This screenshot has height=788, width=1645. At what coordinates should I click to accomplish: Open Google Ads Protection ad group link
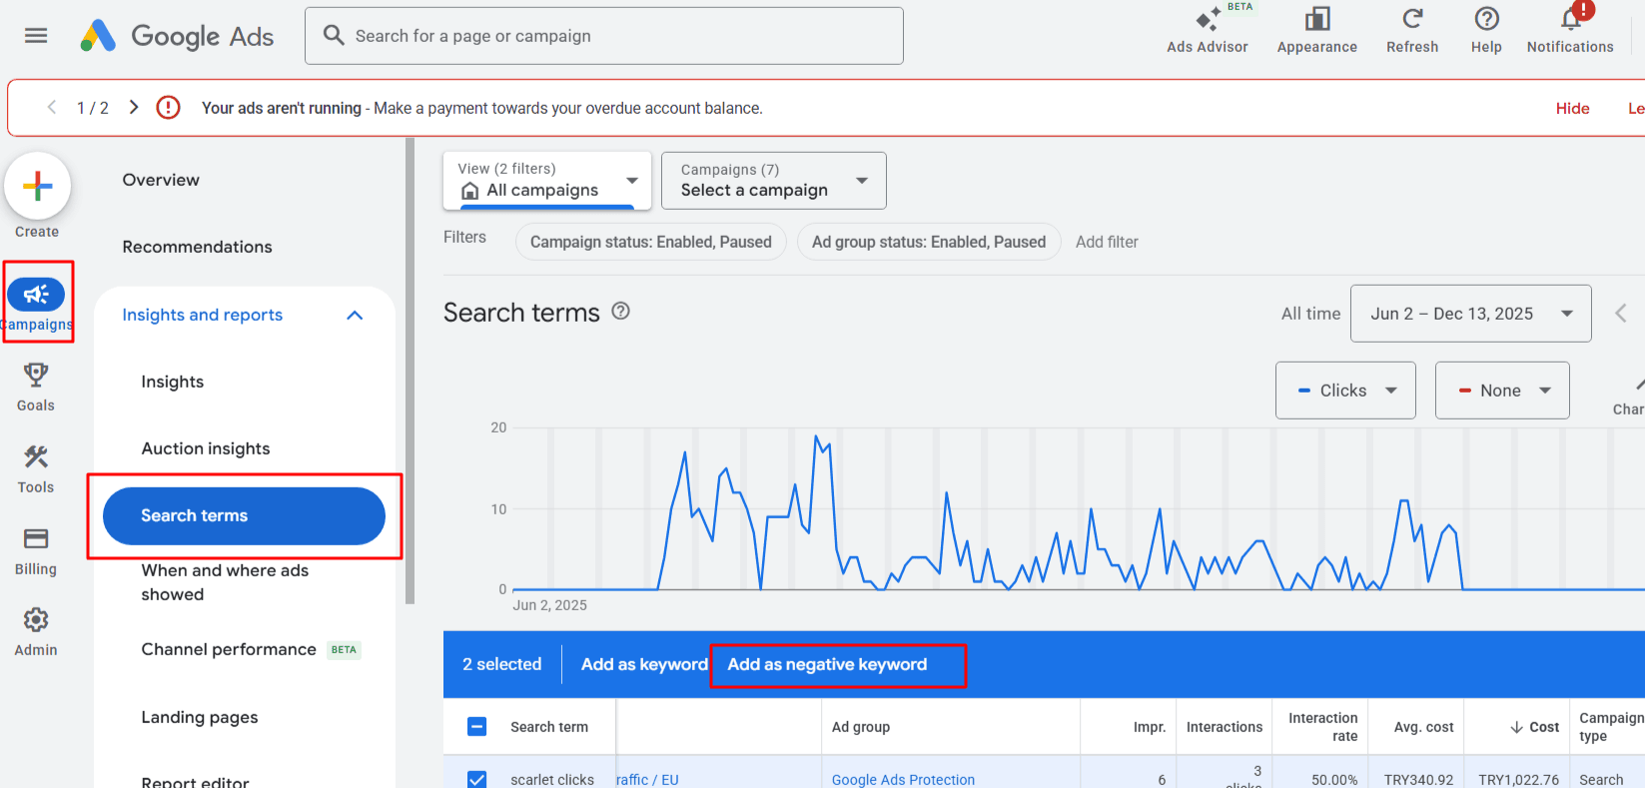click(903, 779)
